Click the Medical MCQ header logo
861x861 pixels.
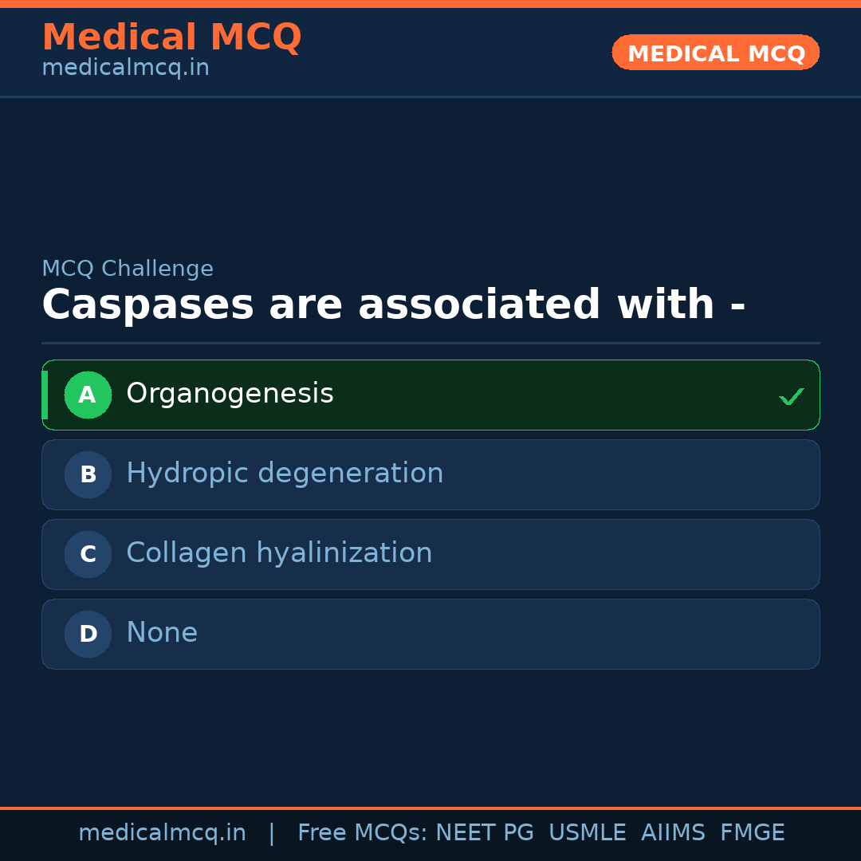pyautogui.click(x=171, y=37)
